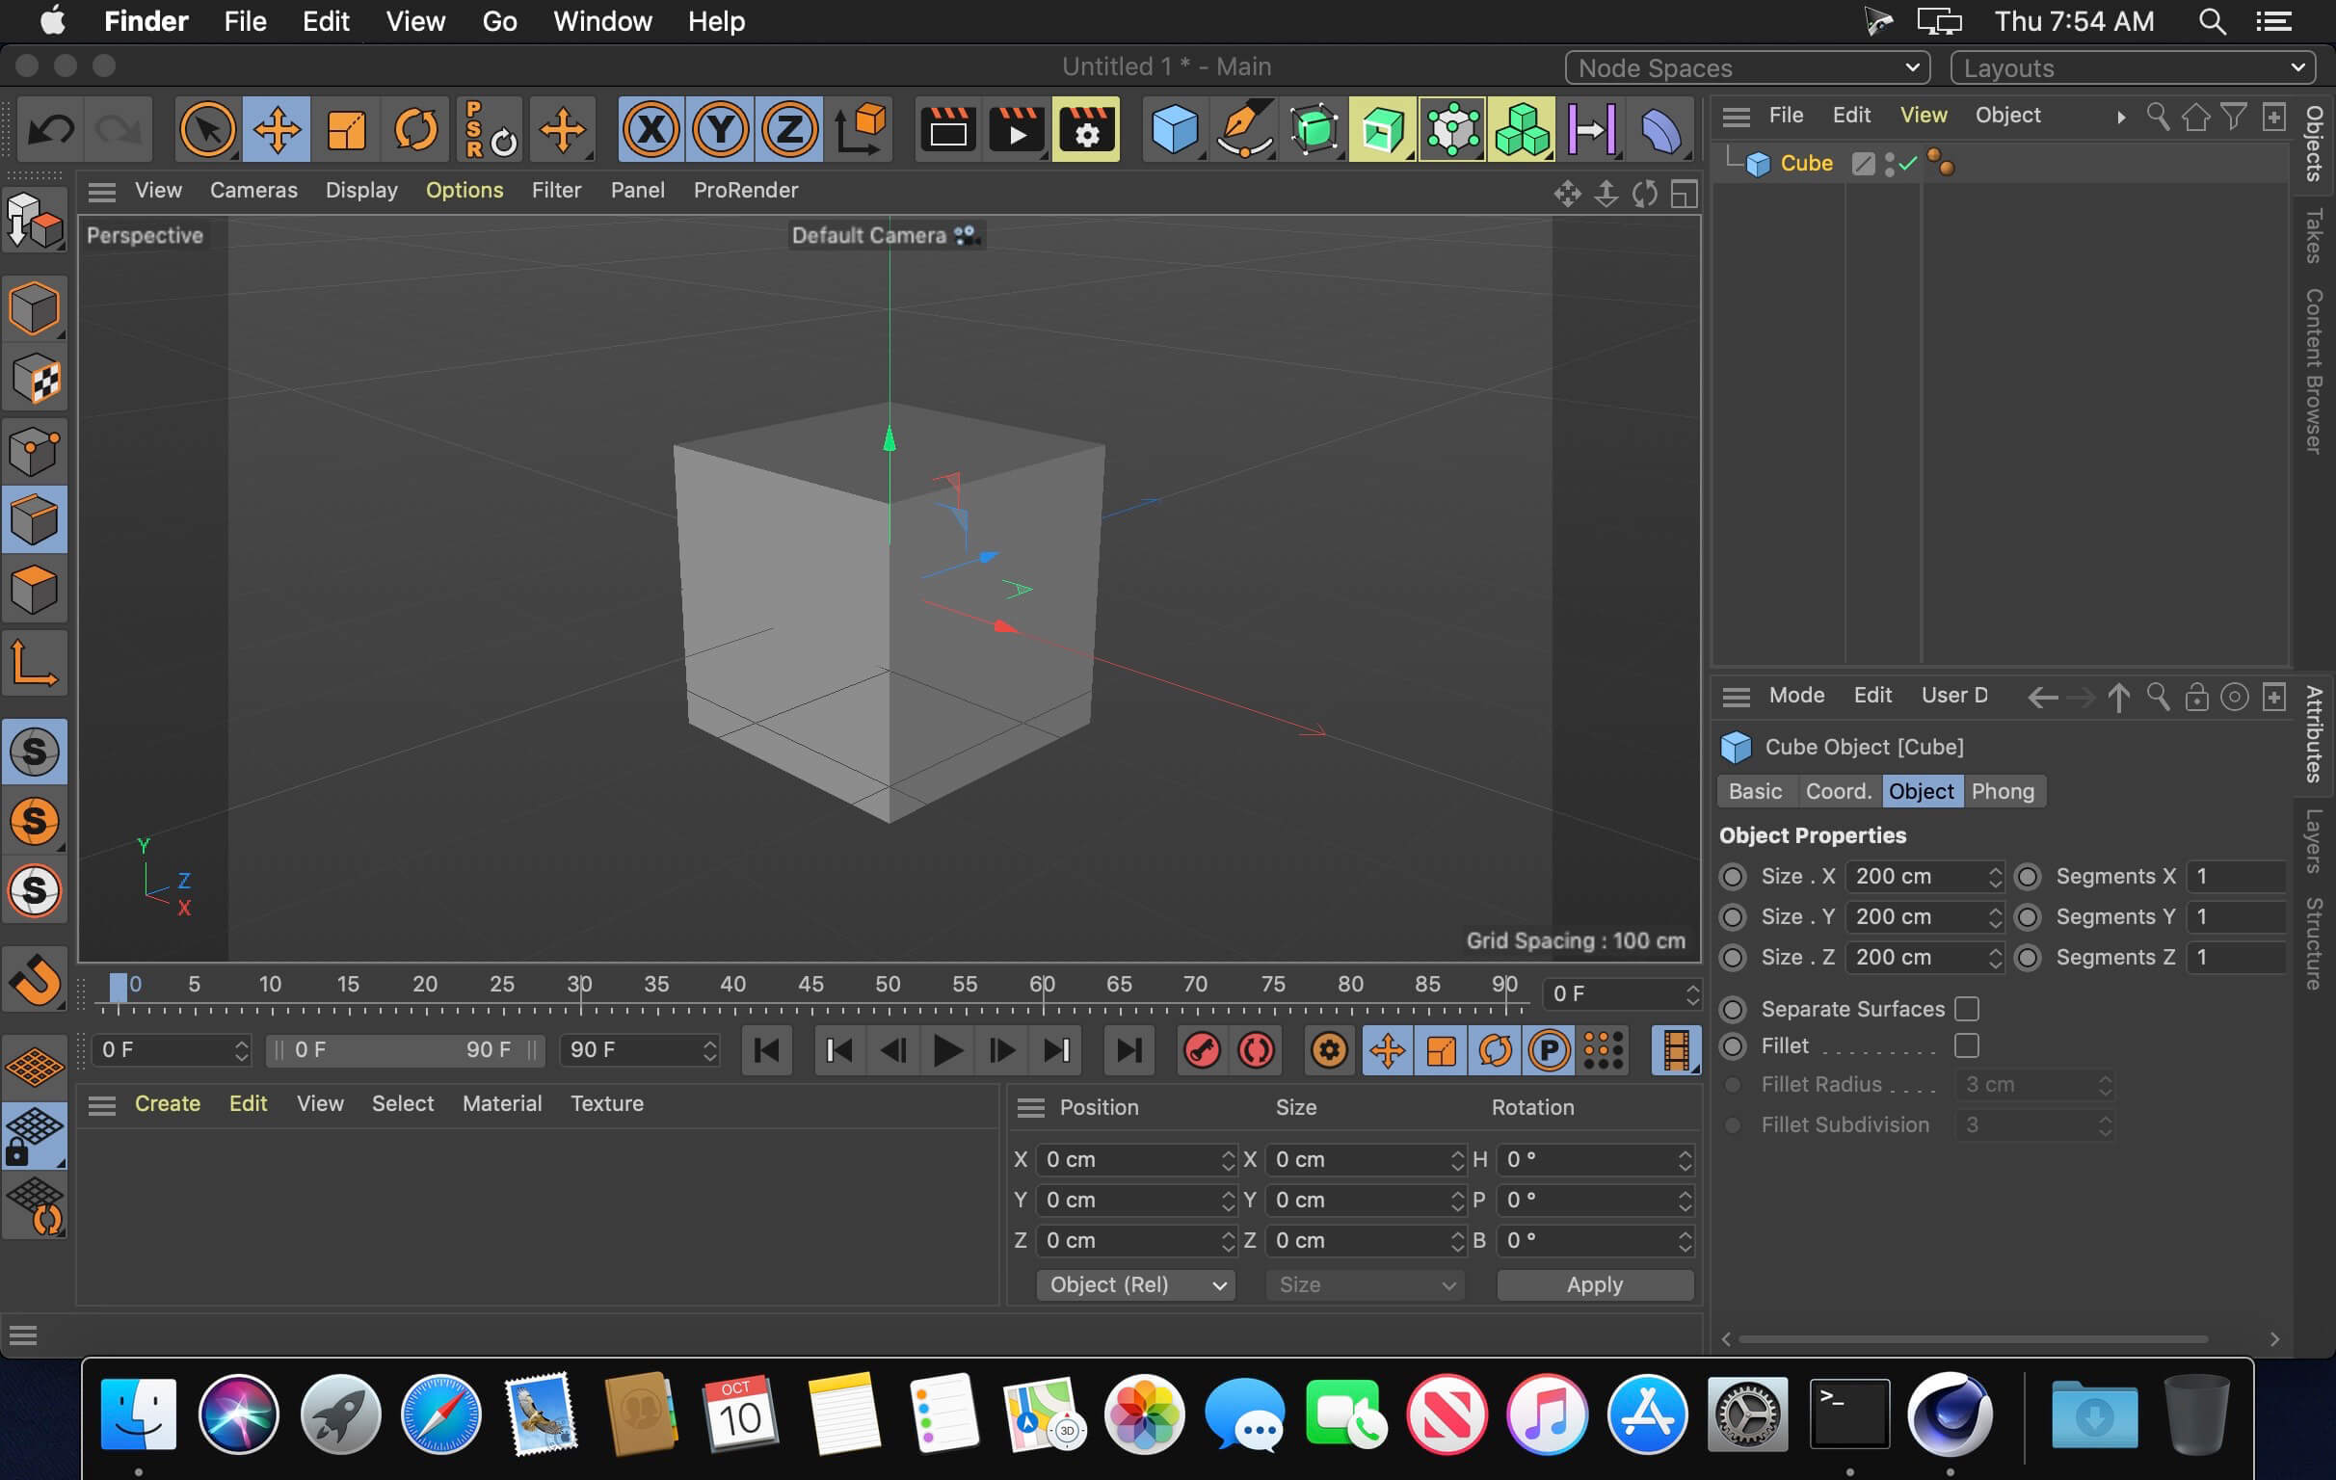The width and height of the screenshot is (2336, 1480).
Task: Select the Spline Pen tool icon
Action: [x=1244, y=129]
